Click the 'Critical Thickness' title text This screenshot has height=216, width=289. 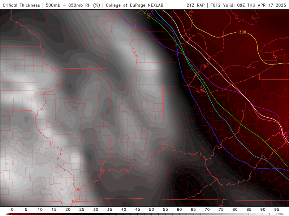pyautogui.click(x=21, y=5)
